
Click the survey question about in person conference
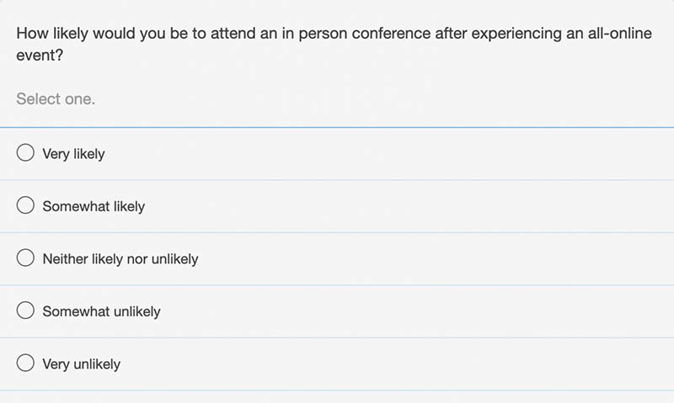334,44
